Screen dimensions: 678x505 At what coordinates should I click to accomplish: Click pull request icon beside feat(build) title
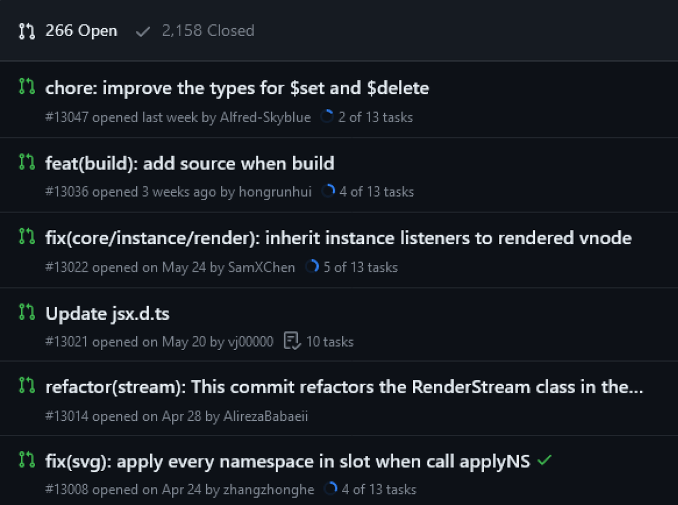(25, 163)
